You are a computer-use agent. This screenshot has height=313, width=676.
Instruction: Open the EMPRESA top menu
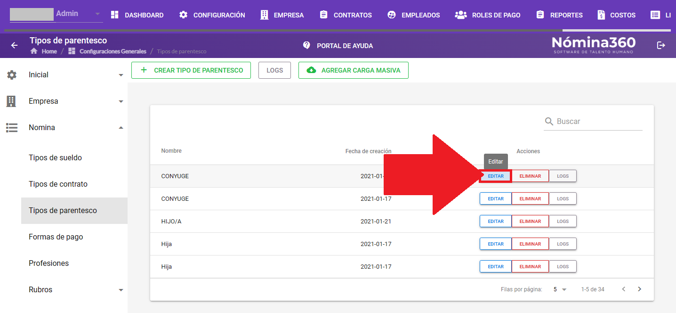click(282, 15)
